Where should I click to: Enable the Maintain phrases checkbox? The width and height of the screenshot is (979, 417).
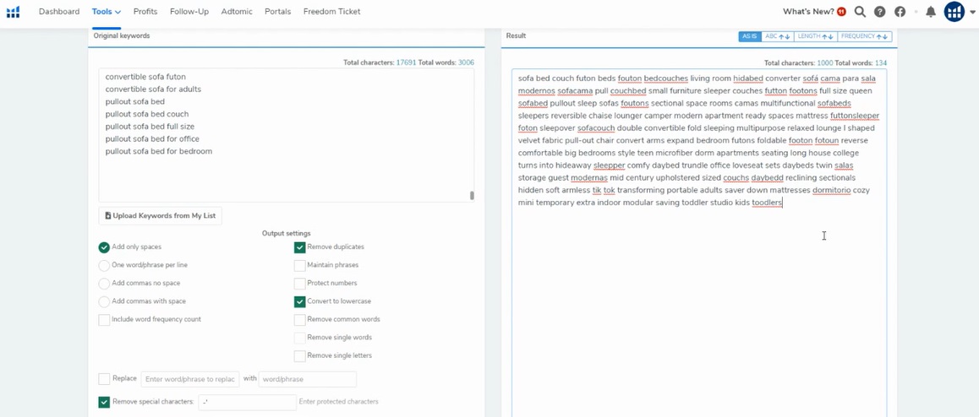[299, 265]
